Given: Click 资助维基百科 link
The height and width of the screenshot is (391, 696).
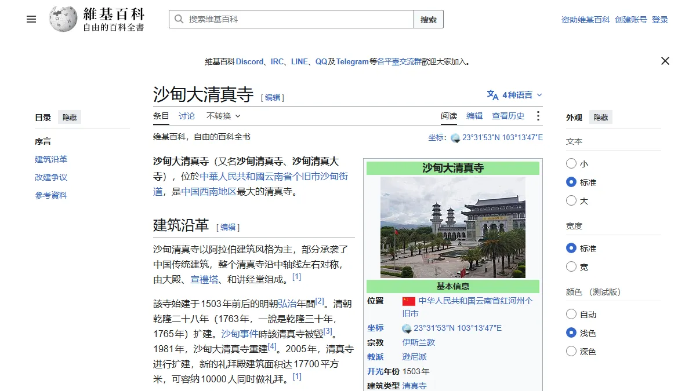Looking at the screenshot, I should 586,20.
